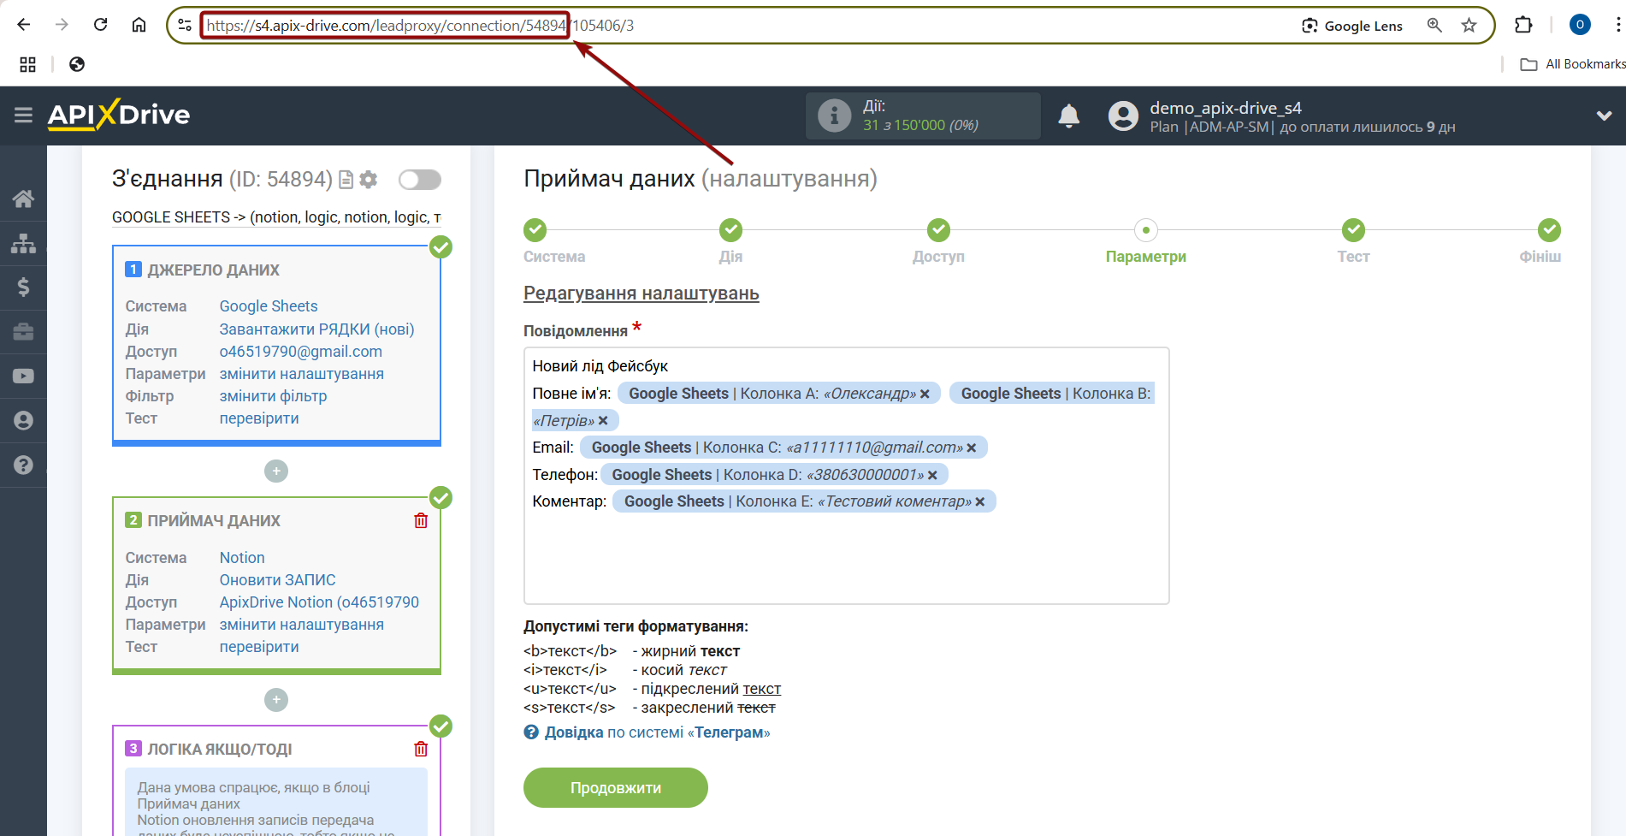The width and height of the screenshot is (1626, 836).
Task: Open Google Lens search
Action: coord(1352,26)
